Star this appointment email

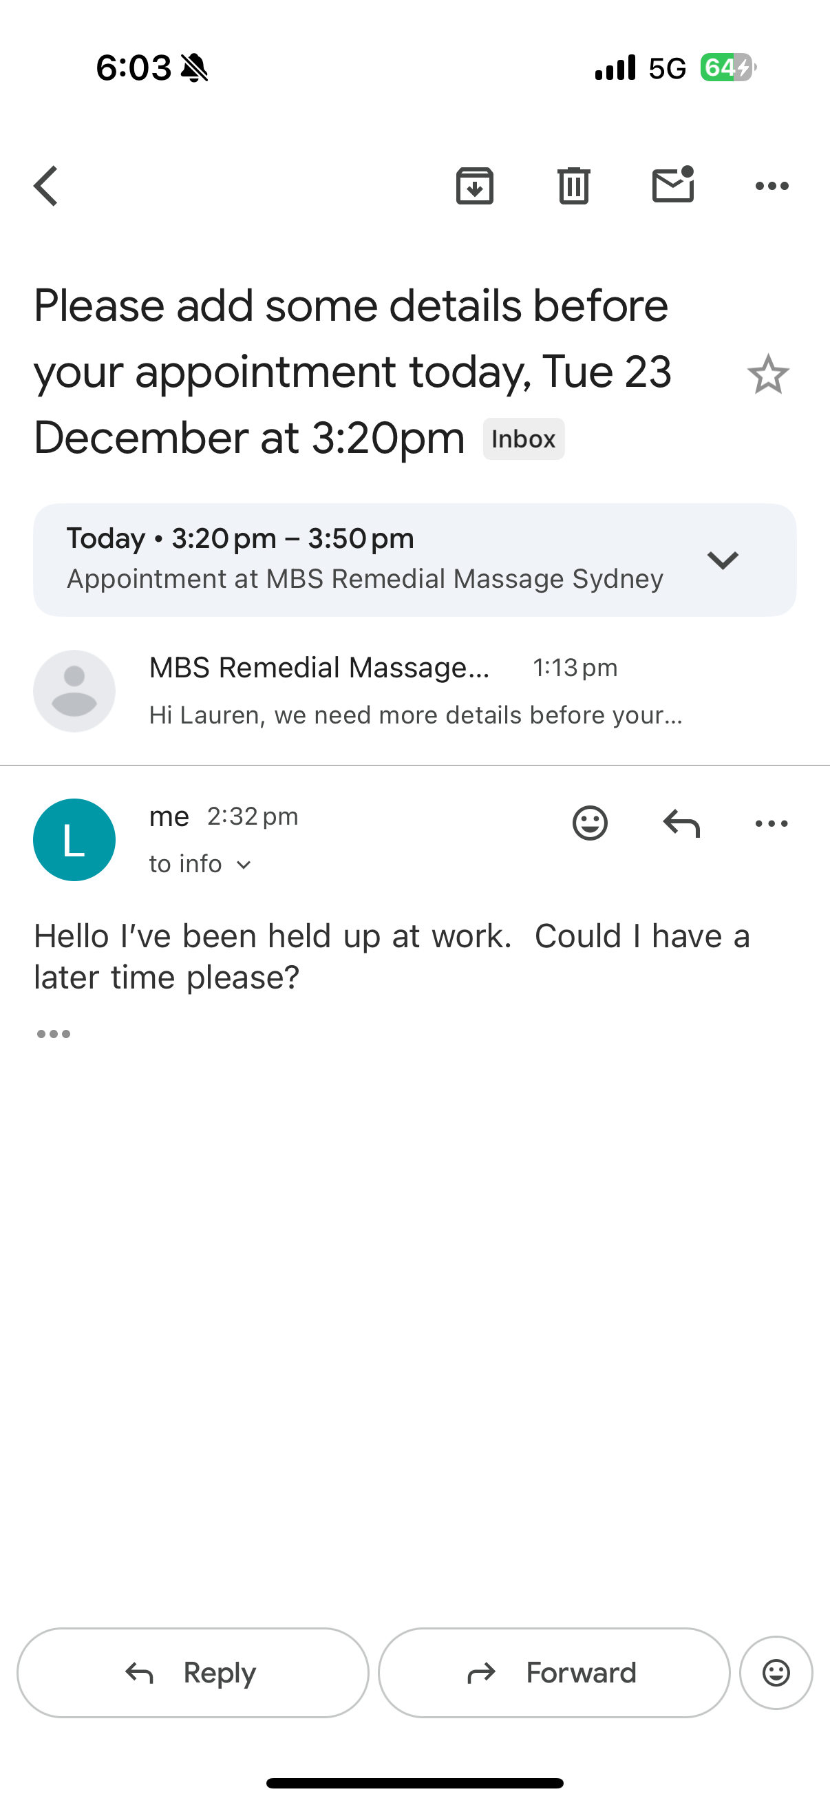(767, 374)
